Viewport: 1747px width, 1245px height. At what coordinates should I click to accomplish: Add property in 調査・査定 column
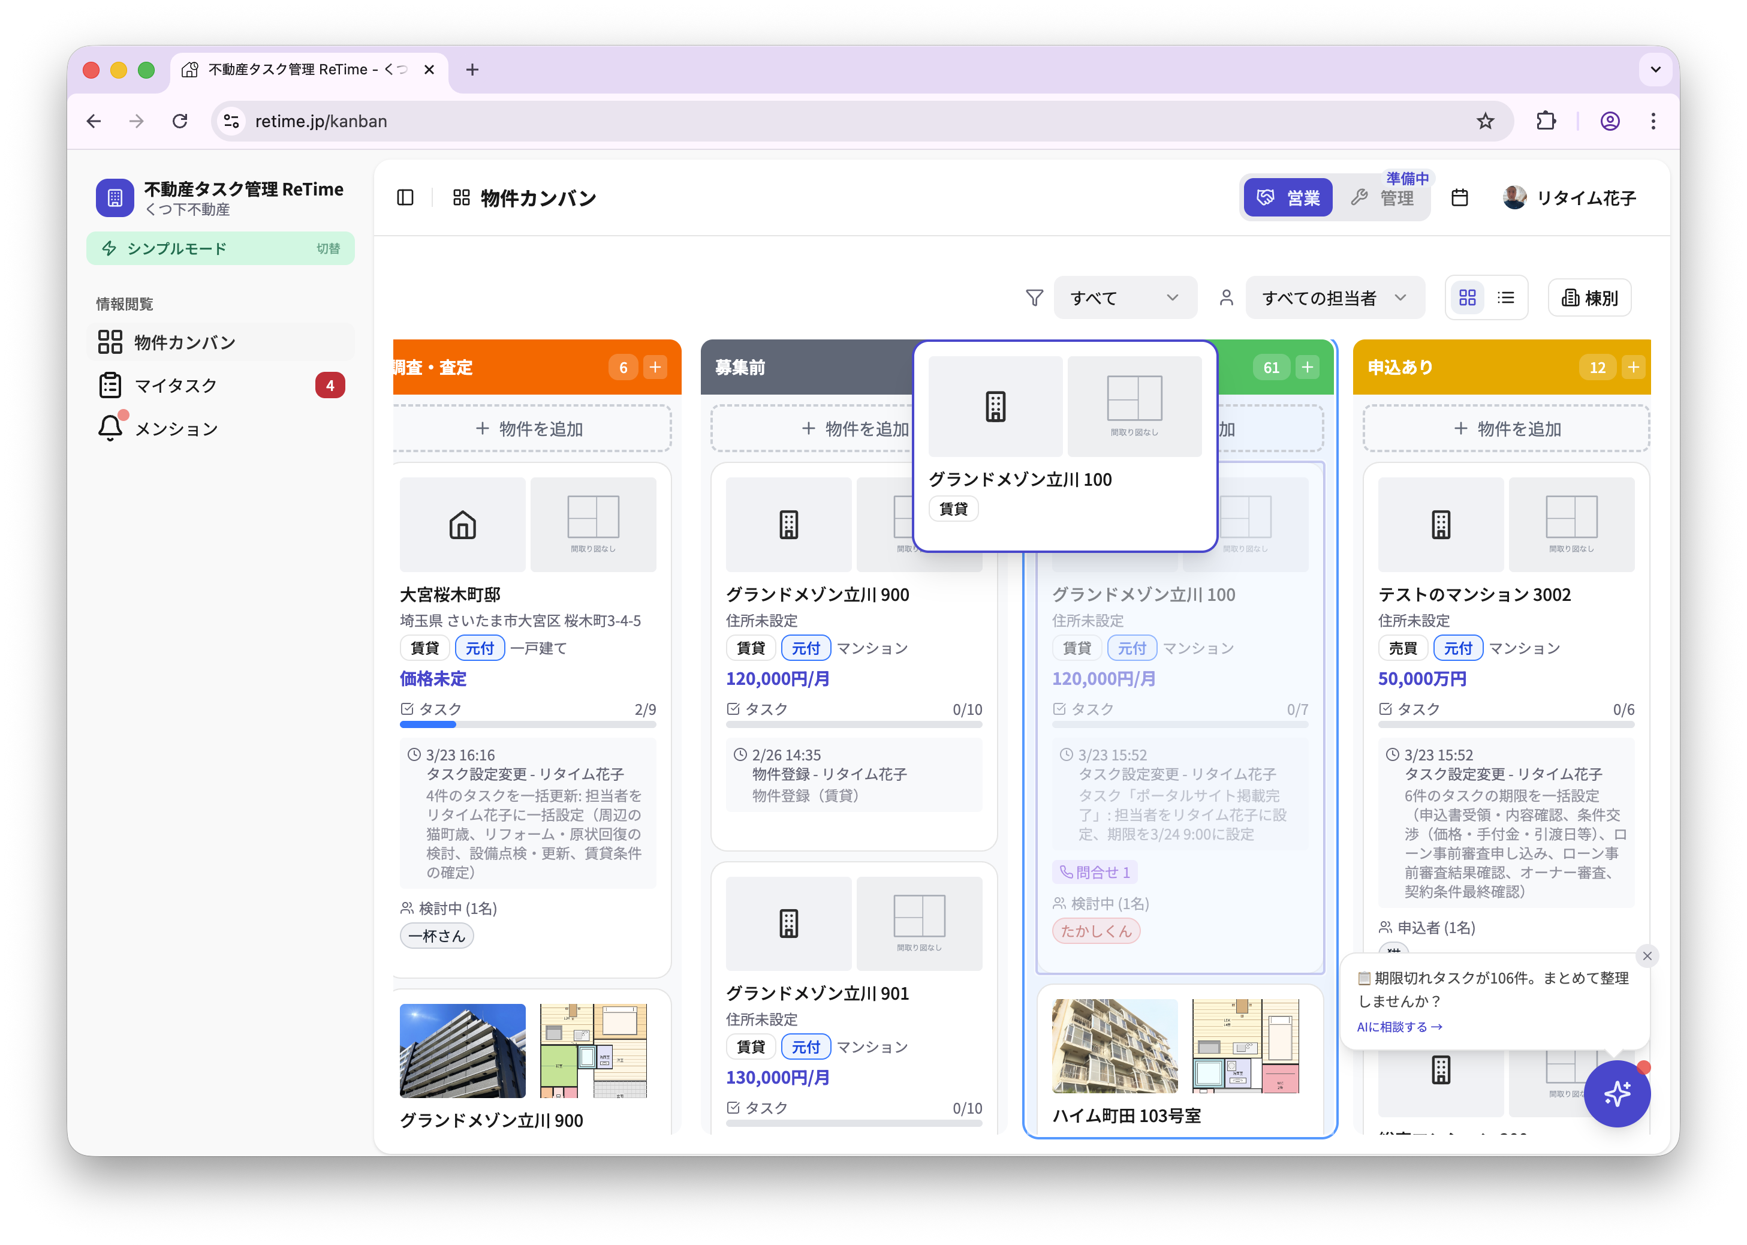coord(532,429)
